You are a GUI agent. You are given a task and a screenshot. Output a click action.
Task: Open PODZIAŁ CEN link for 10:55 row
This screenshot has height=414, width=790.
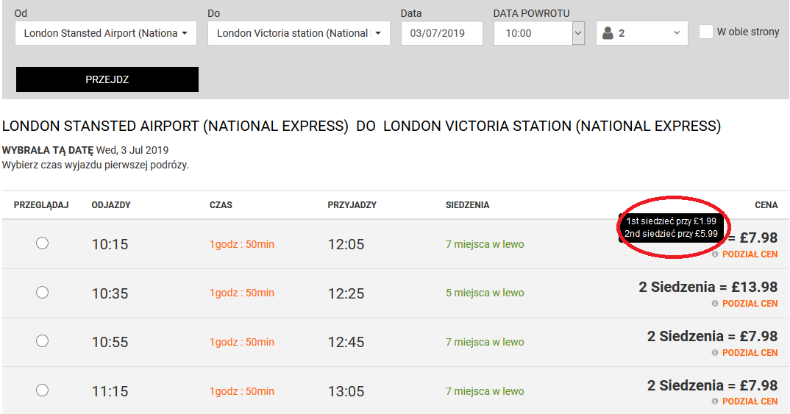pos(750,352)
